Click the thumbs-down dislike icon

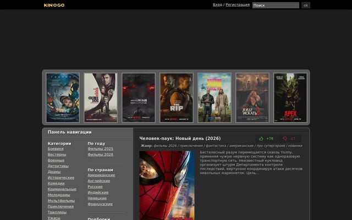pyautogui.click(x=285, y=139)
